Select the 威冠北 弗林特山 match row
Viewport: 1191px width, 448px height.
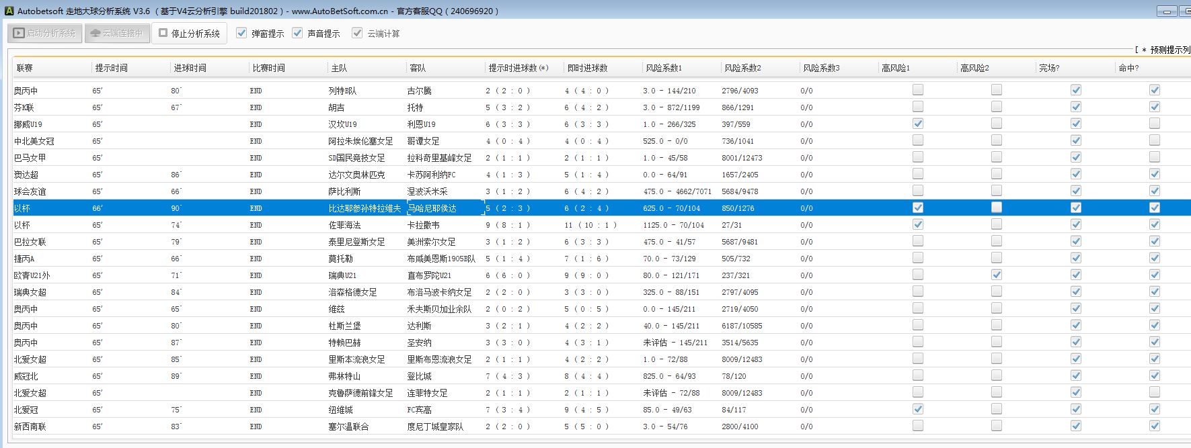click(336, 376)
